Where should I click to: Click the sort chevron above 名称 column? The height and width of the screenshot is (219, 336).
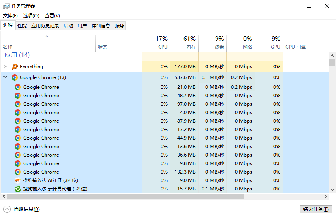point(47,37)
